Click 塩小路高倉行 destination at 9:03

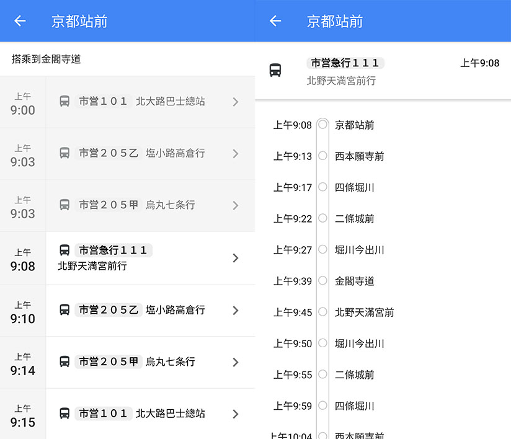176,153
